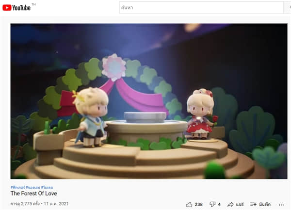Screen dimensions: 291x210
Task: Like the video with the thumbs-up icon
Action: click(189, 205)
